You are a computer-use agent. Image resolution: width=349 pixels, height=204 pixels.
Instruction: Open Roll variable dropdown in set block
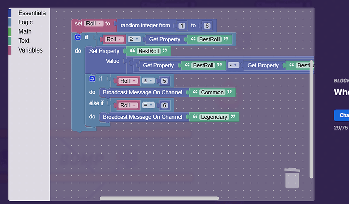click(x=94, y=23)
